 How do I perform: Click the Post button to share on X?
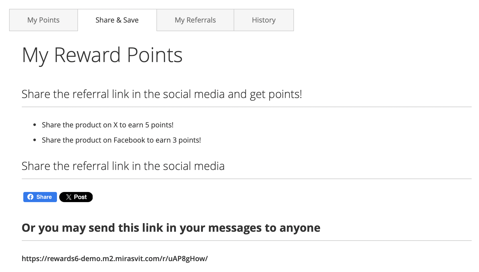[x=76, y=197]
